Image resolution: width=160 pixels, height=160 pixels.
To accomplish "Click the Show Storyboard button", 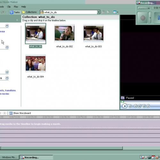I will pos(20,113).
